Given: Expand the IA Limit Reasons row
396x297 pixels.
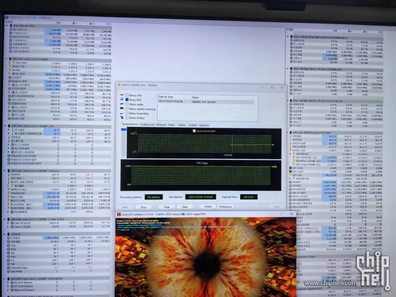Looking at the screenshot, I should [x=8, y=282].
